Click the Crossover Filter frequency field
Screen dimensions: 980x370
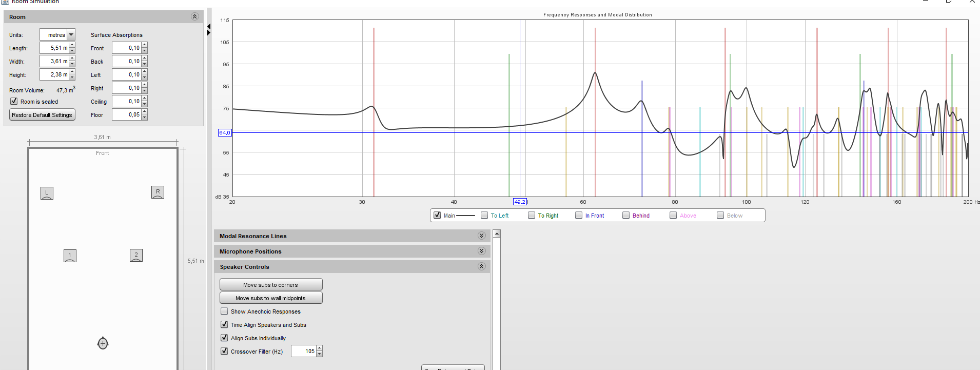[x=304, y=352]
